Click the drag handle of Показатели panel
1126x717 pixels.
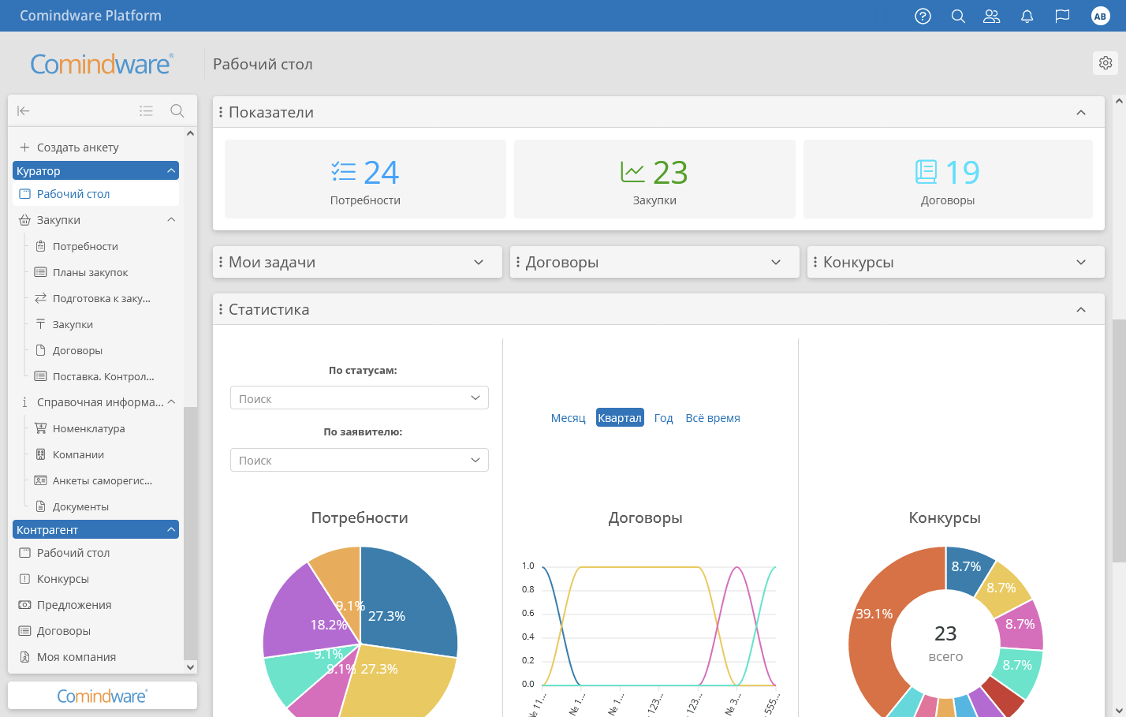point(221,113)
